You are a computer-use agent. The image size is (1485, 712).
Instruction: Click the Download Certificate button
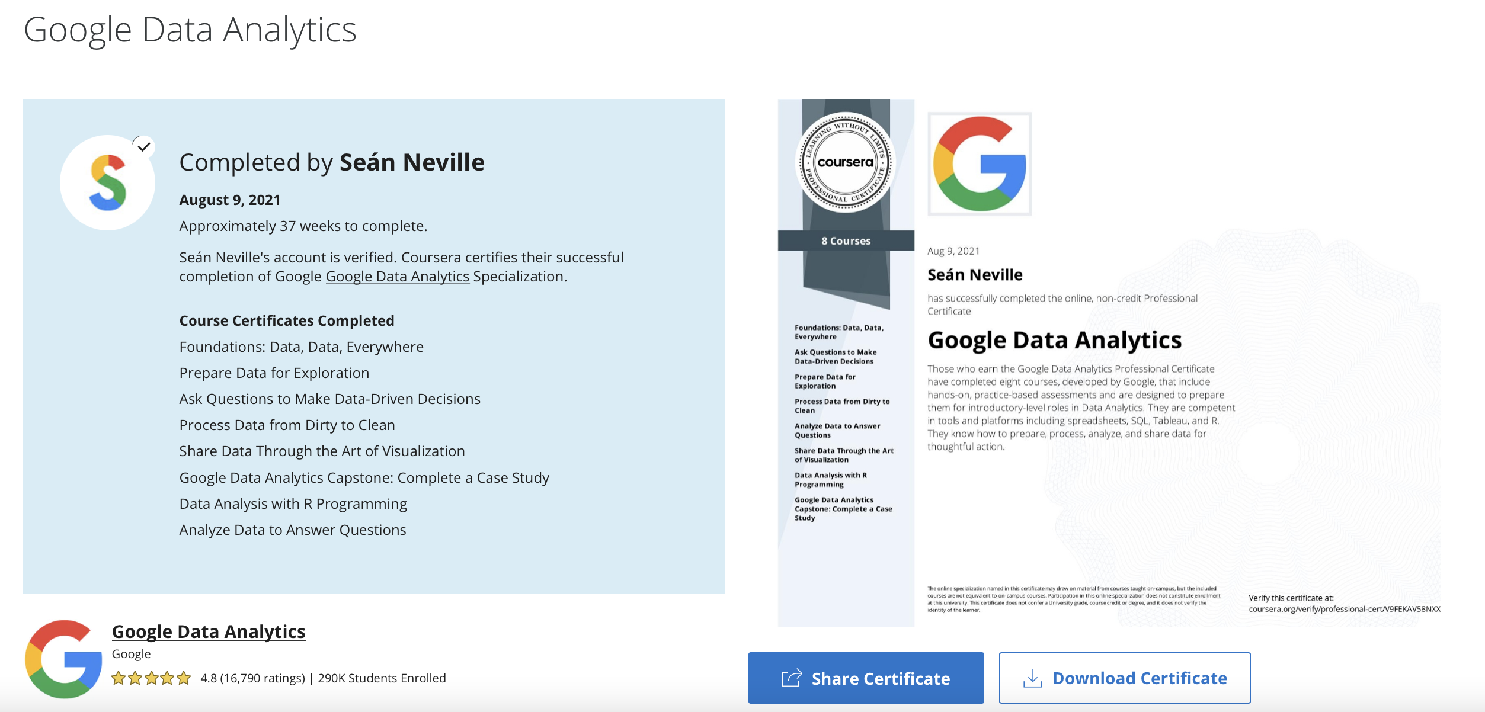pos(1124,678)
